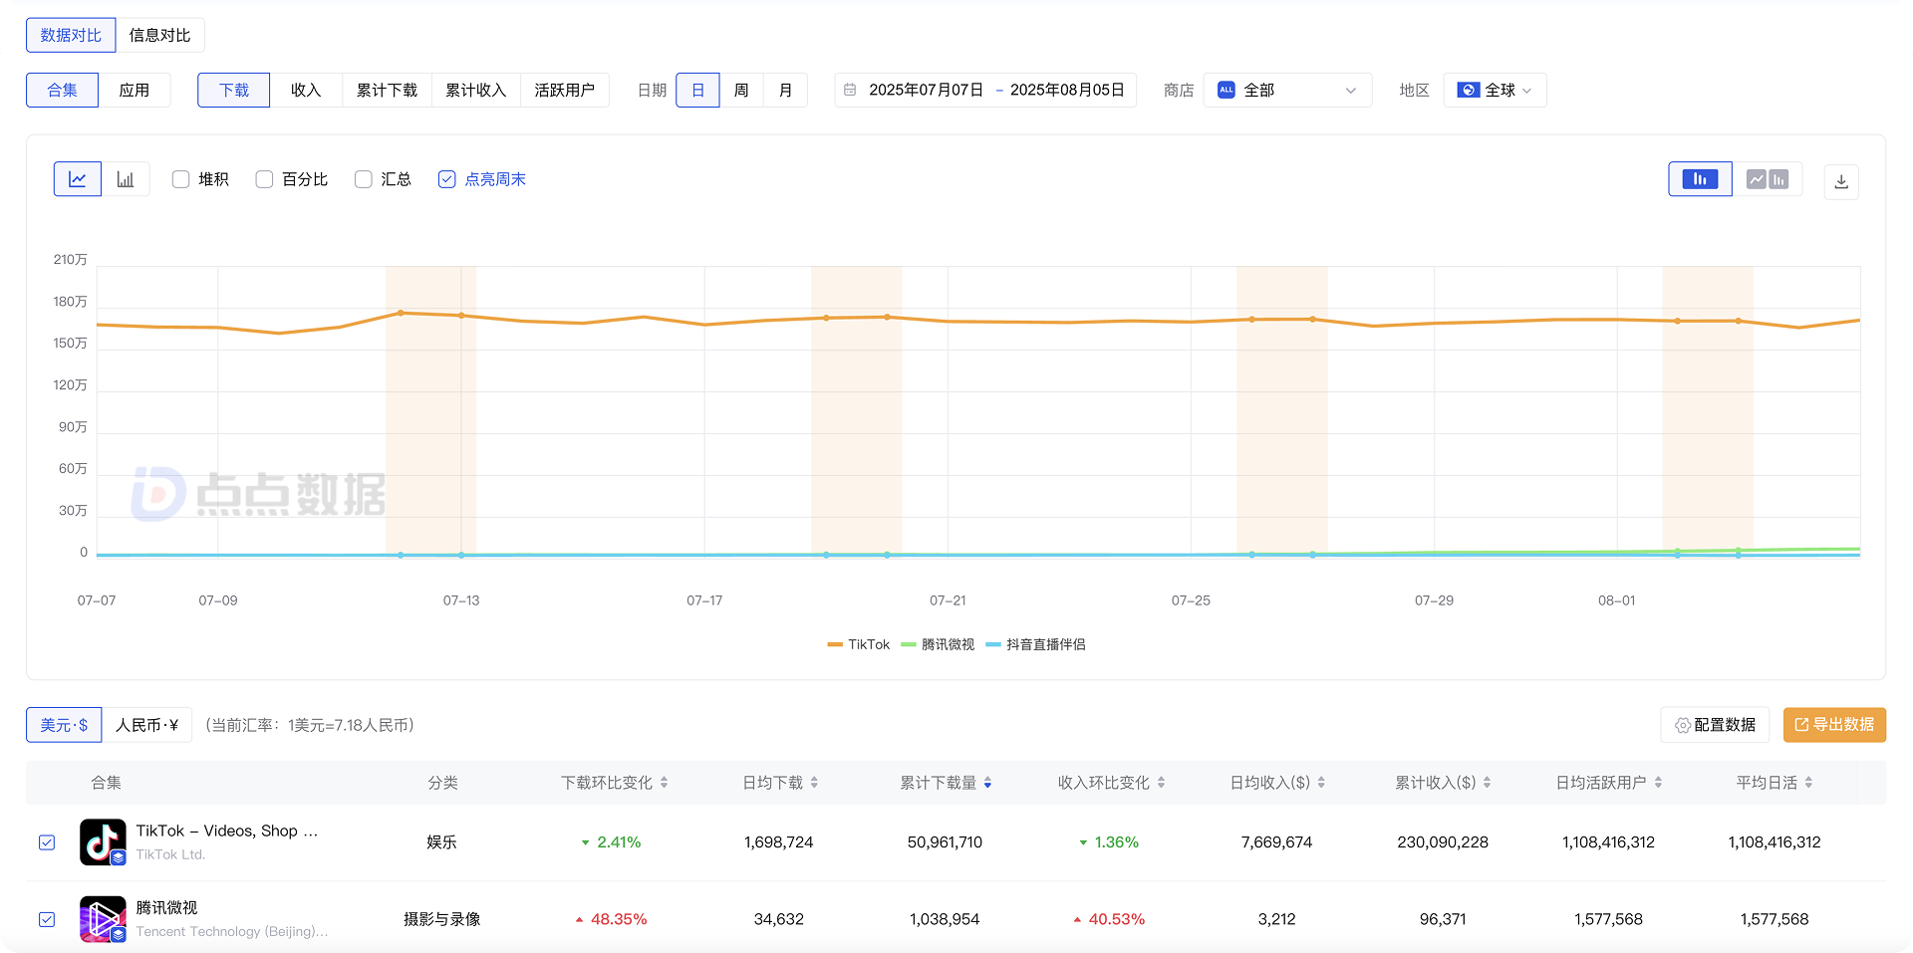1913x953 pixels.
Task: Disable the 点亮周末 checkbox
Action: pos(447,179)
